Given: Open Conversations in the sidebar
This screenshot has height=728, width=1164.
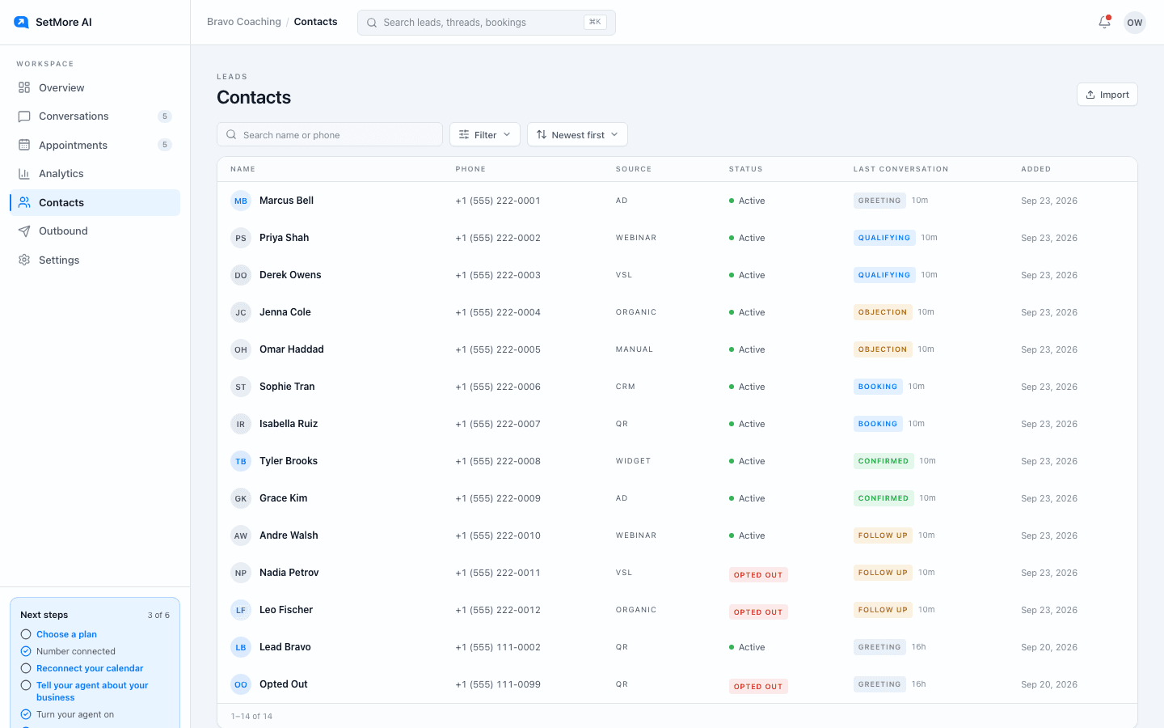Looking at the screenshot, I should [95, 116].
